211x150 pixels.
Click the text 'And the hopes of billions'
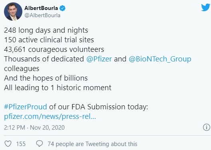(46, 78)
